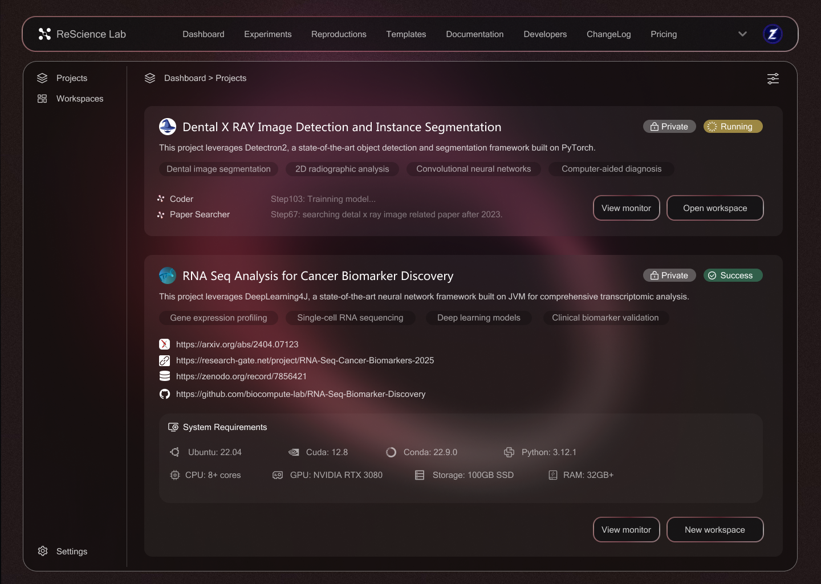The width and height of the screenshot is (821, 584).
Task: Open the Reproductions menu item
Action: coord(339,34)
